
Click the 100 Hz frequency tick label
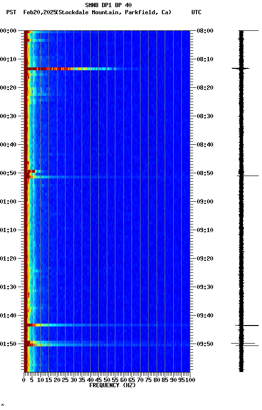(191, 380)
